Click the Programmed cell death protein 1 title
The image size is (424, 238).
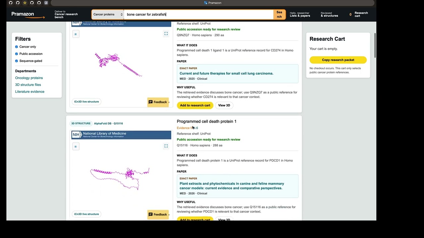(x=207, y=122)
